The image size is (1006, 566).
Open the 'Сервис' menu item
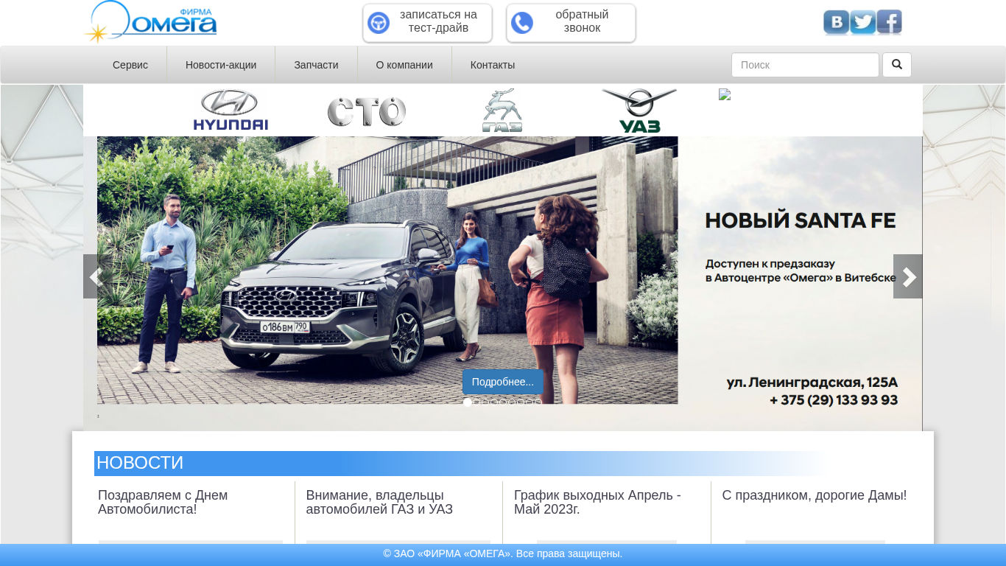point(130,65)
